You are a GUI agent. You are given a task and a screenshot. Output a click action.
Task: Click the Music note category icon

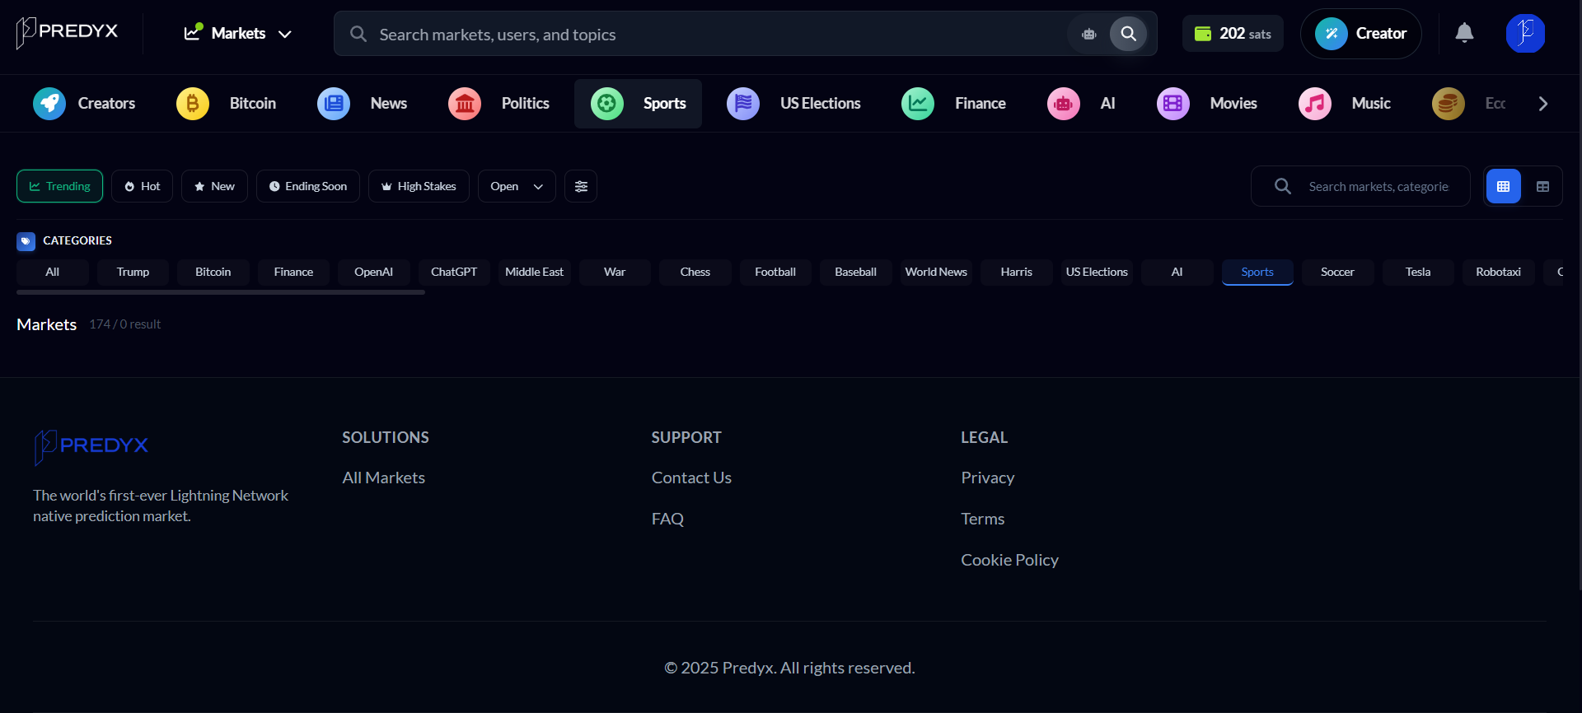coord(1315,104)
